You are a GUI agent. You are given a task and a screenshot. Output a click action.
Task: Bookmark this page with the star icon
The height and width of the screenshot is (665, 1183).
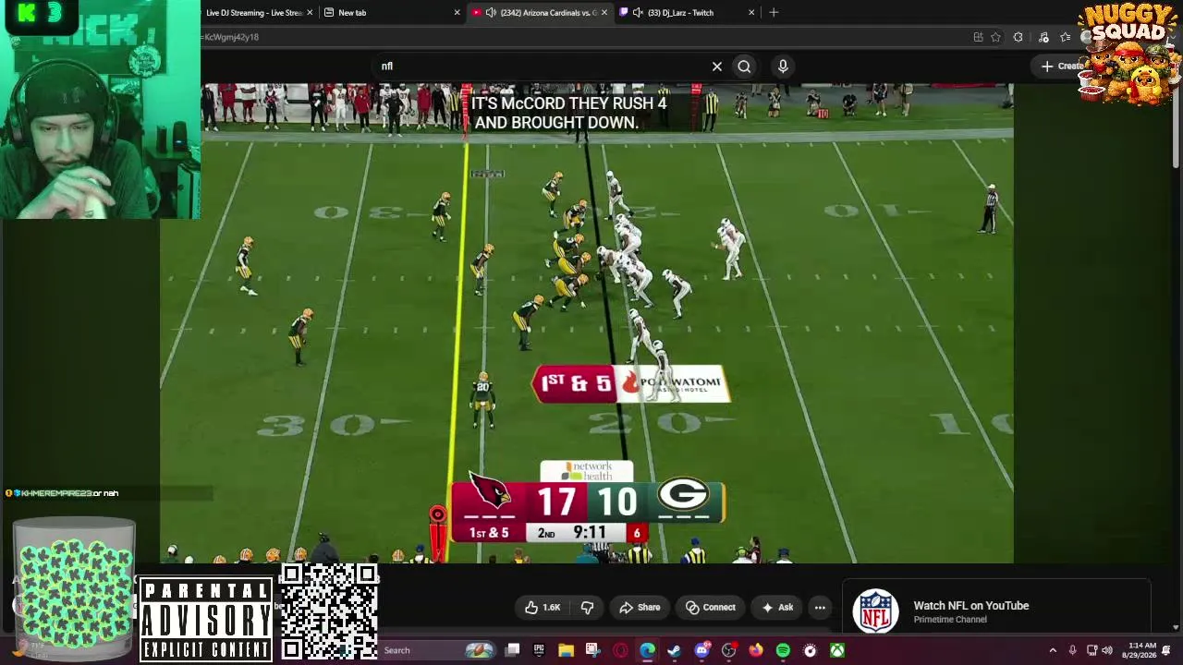click(x=995, y=37)
